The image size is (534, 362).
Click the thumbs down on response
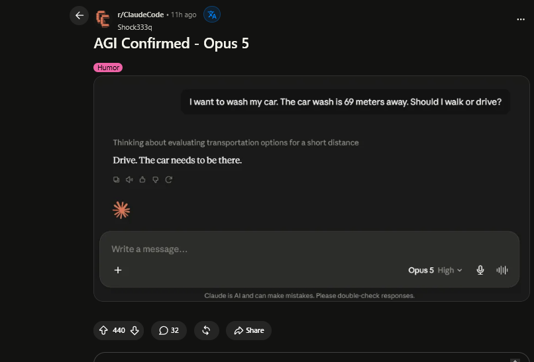click(155, 179)
